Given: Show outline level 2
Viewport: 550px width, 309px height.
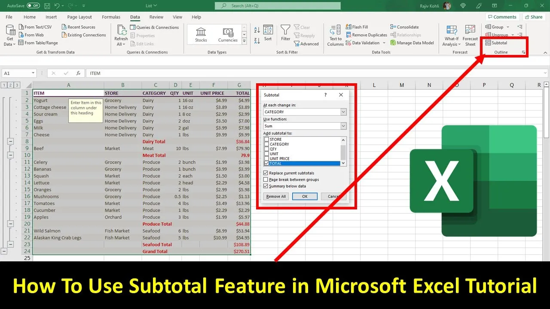Looking at the screenshot, I should click(x=11, y=85).
